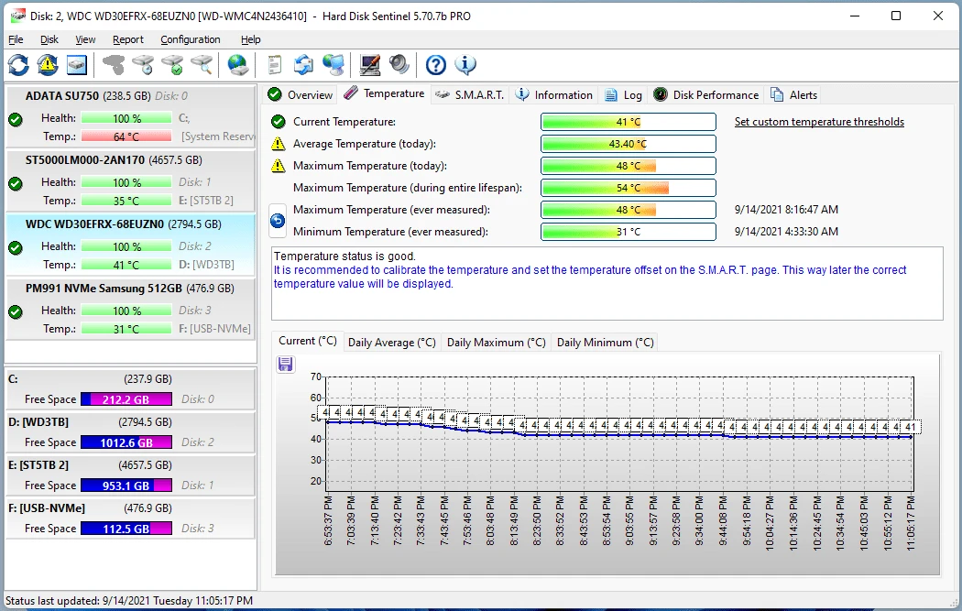This screenshot has width=962, height=611.
Task: Click warning icon next to Maximum Temperature (today)
Action: point(278,166)
